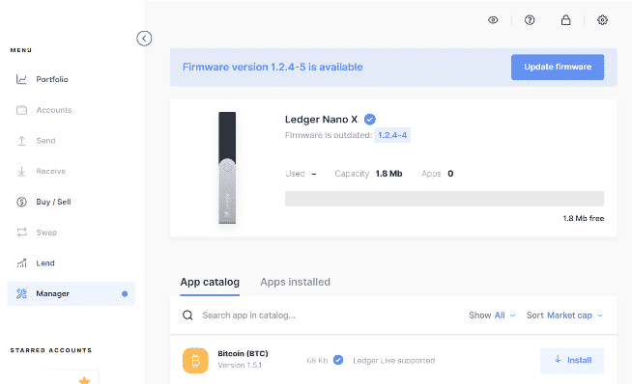
Task: Open the Manager menu item
Action: 71,294
